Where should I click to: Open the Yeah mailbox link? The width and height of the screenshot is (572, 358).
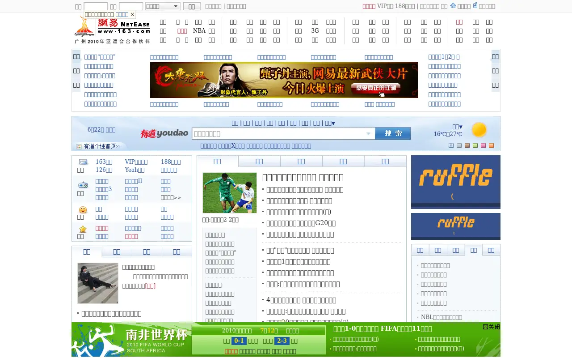(135, 170)
